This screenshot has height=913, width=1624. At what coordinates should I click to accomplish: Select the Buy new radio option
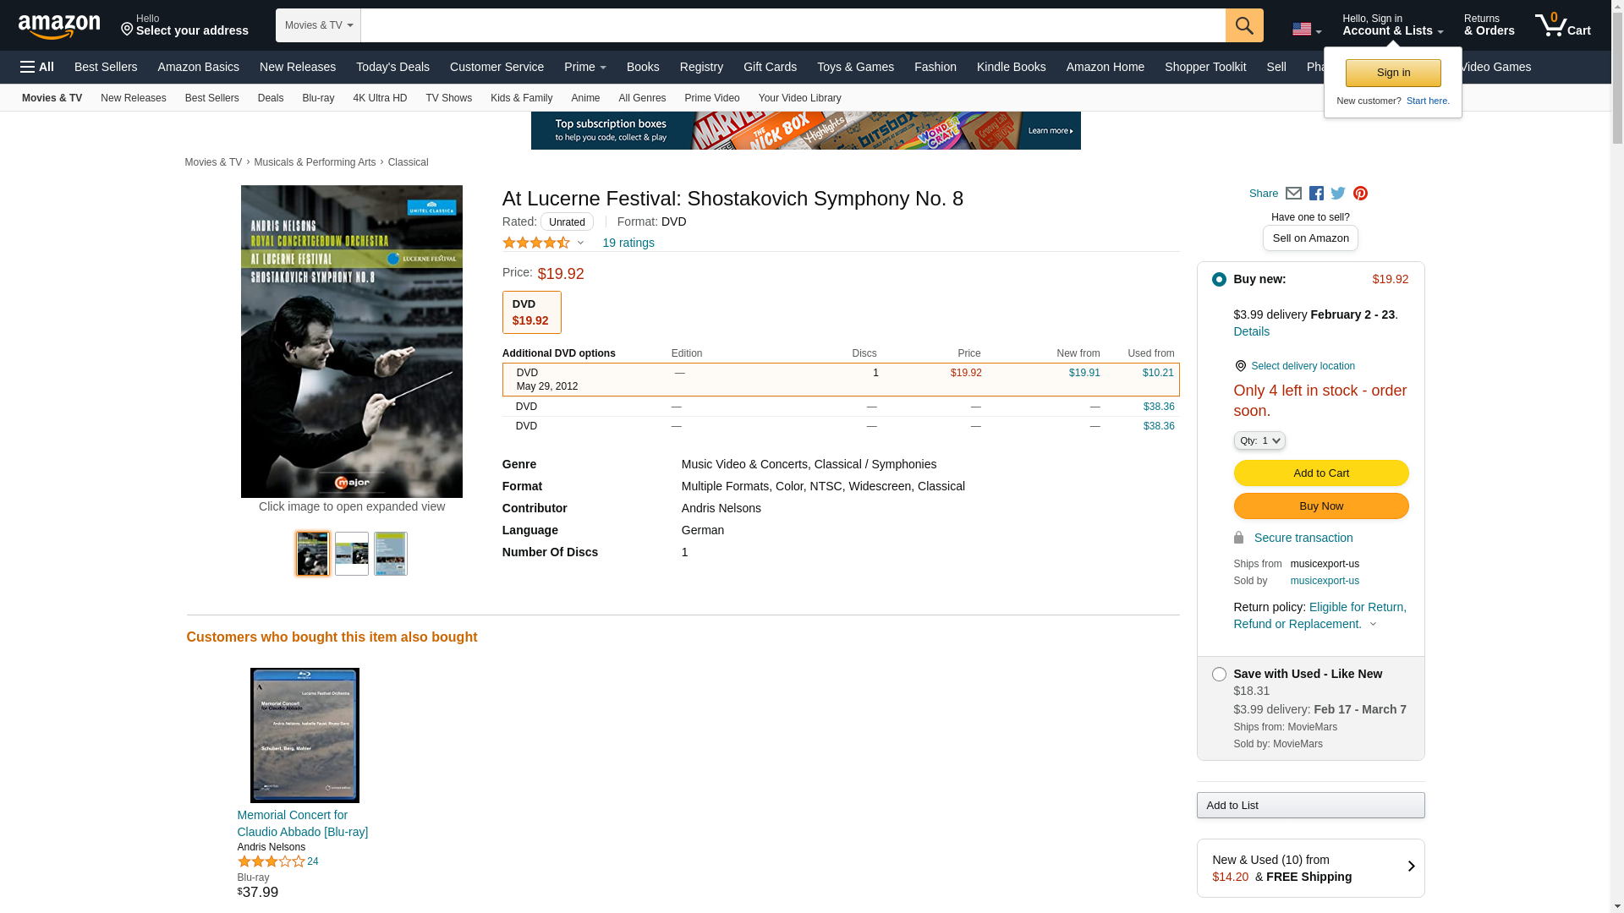1219,280
